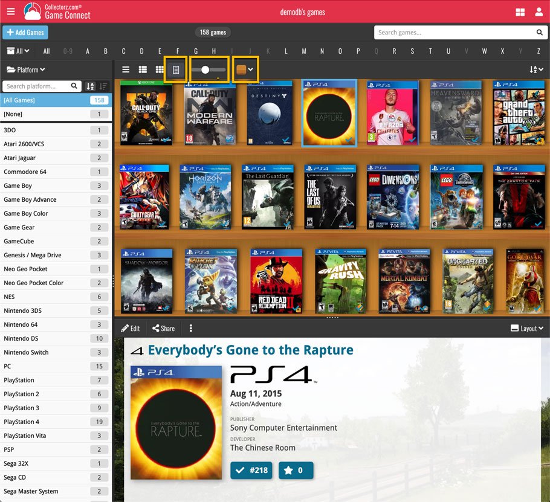Select Commodore 64 platform

56,172
